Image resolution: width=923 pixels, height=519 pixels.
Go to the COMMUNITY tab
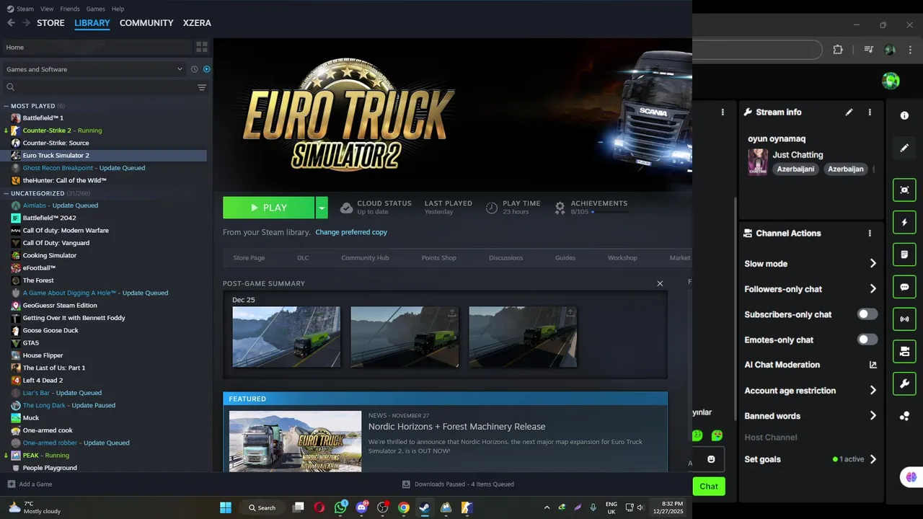146,23
